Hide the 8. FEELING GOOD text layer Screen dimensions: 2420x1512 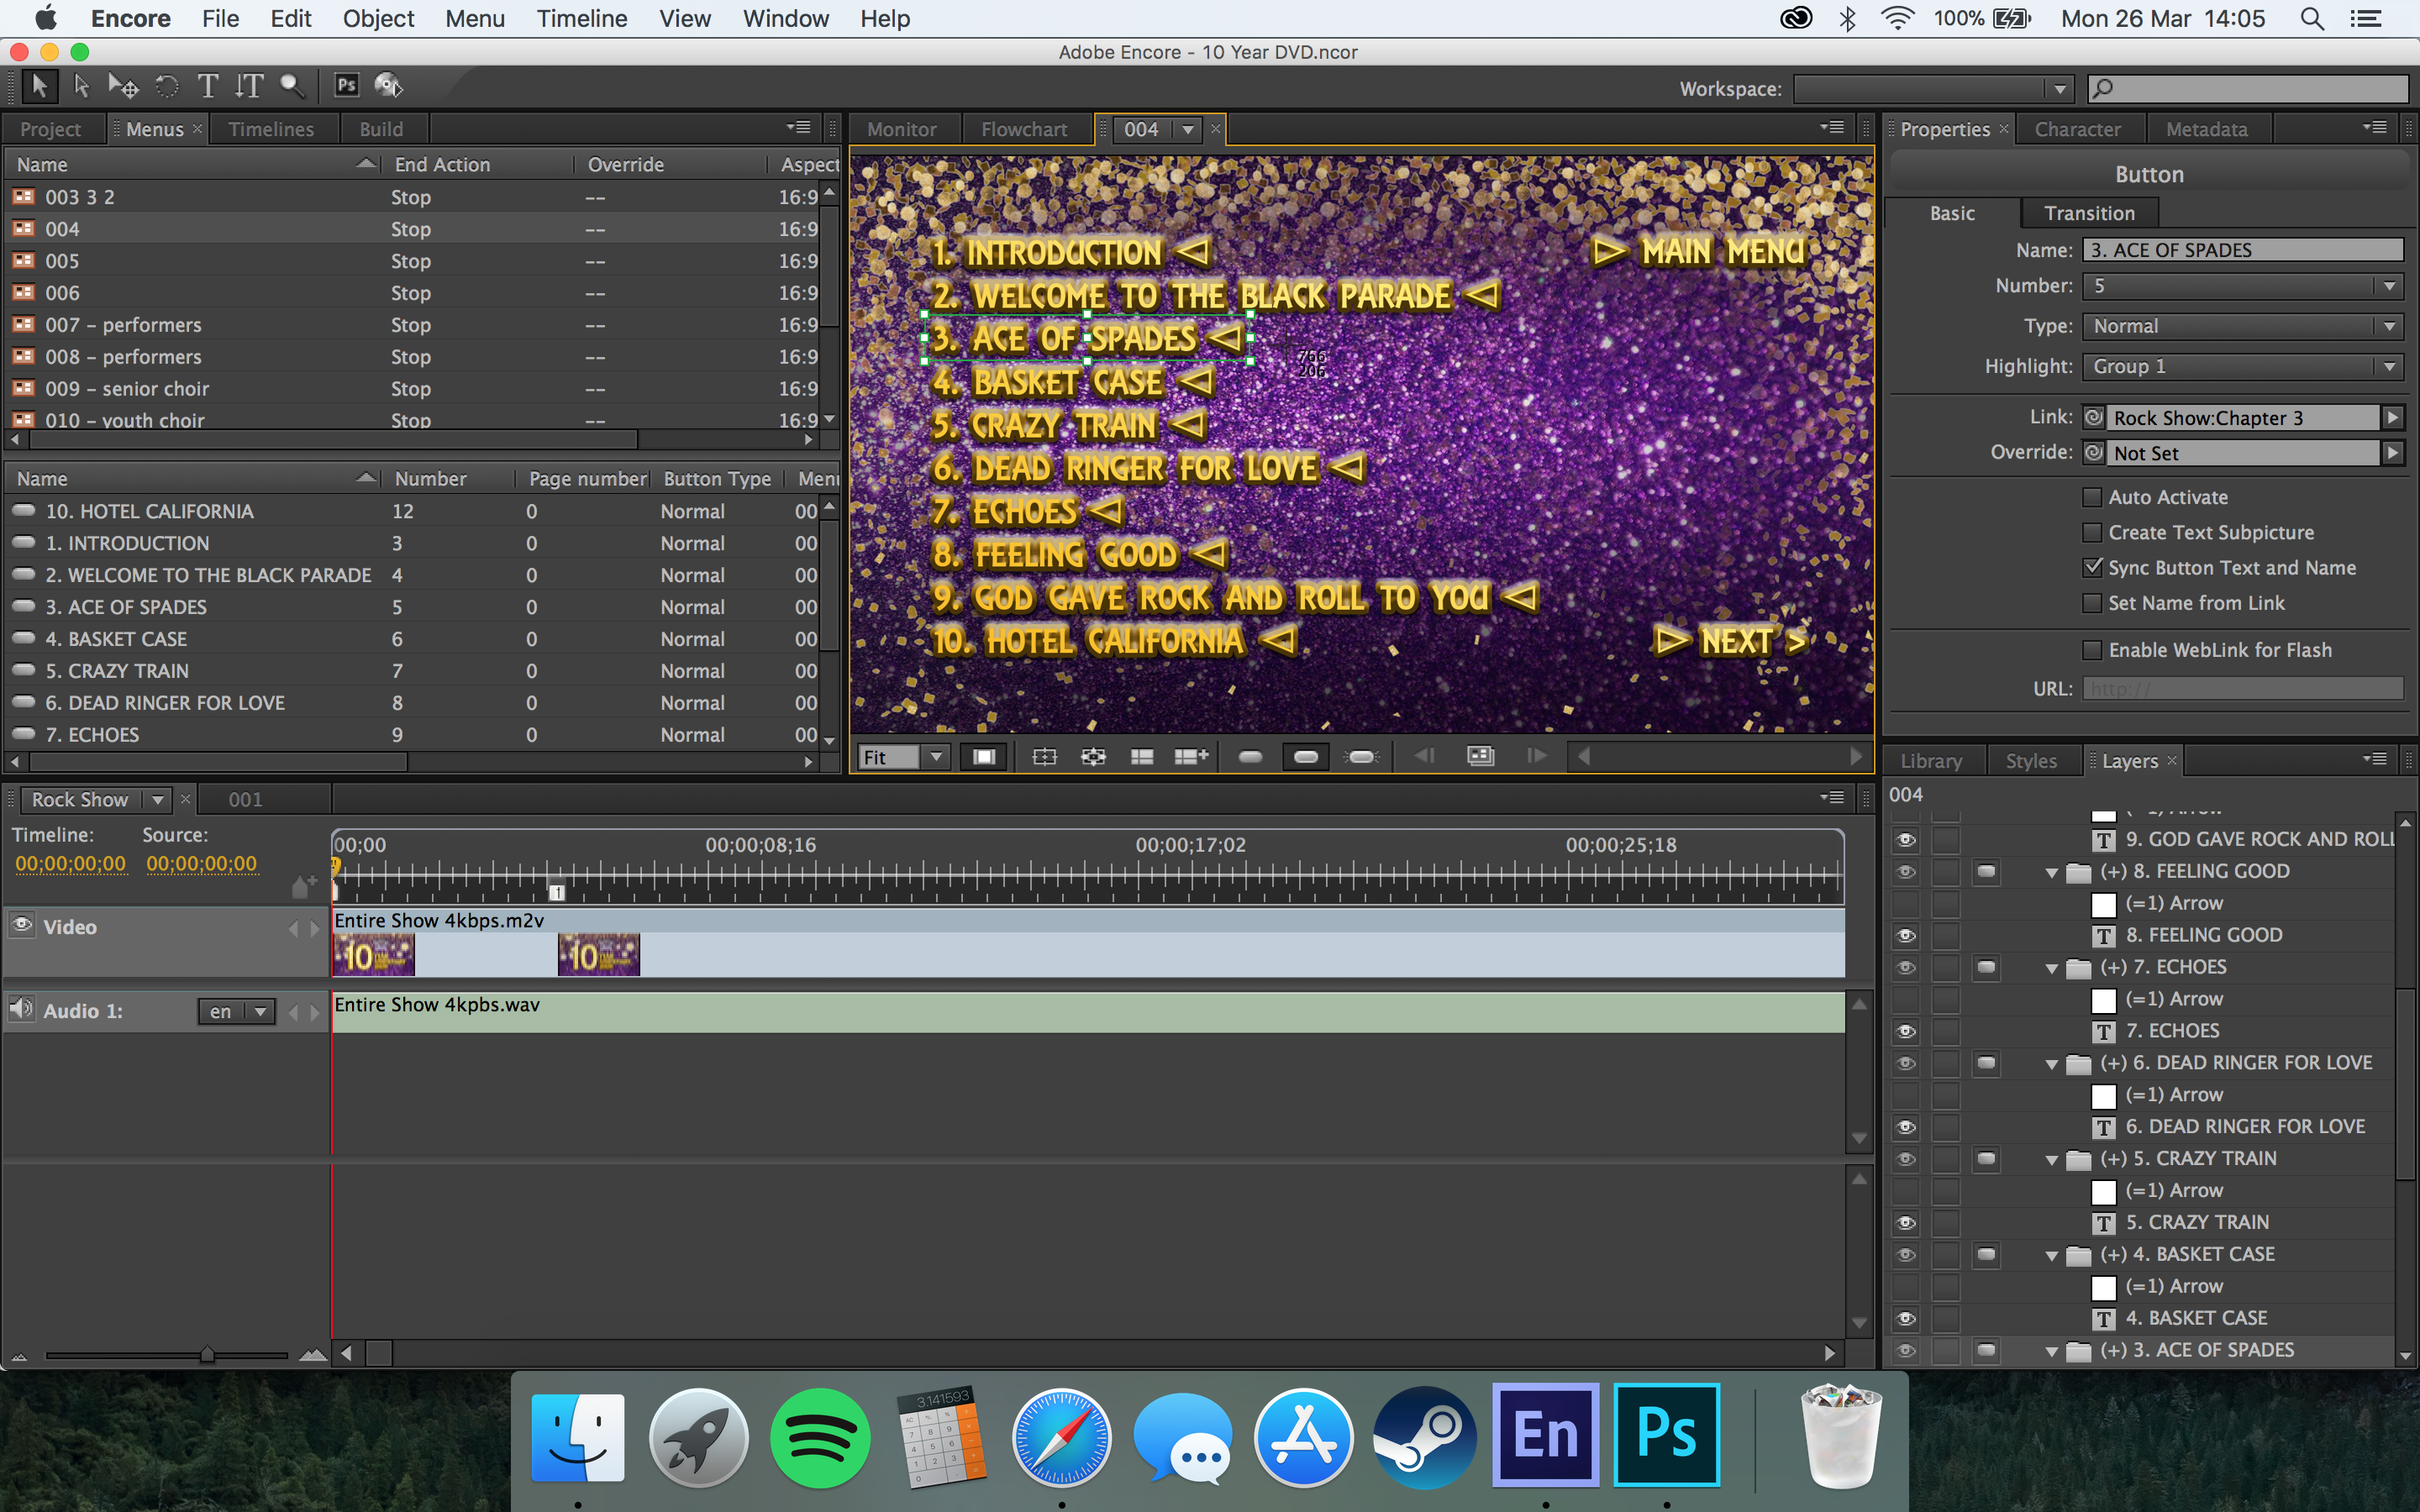click(x=1906, y=935)
